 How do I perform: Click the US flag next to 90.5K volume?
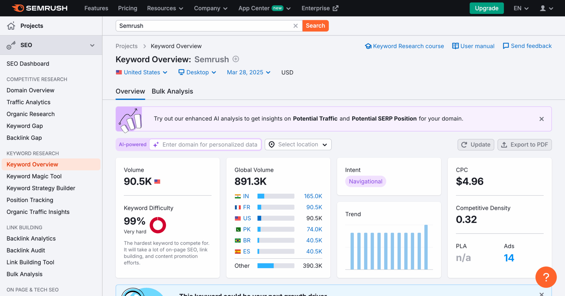157,182
